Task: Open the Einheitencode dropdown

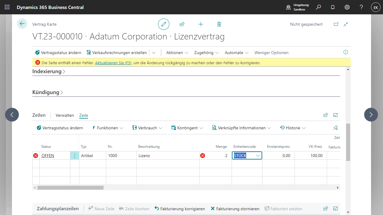Action: click(x=258, y=156)
